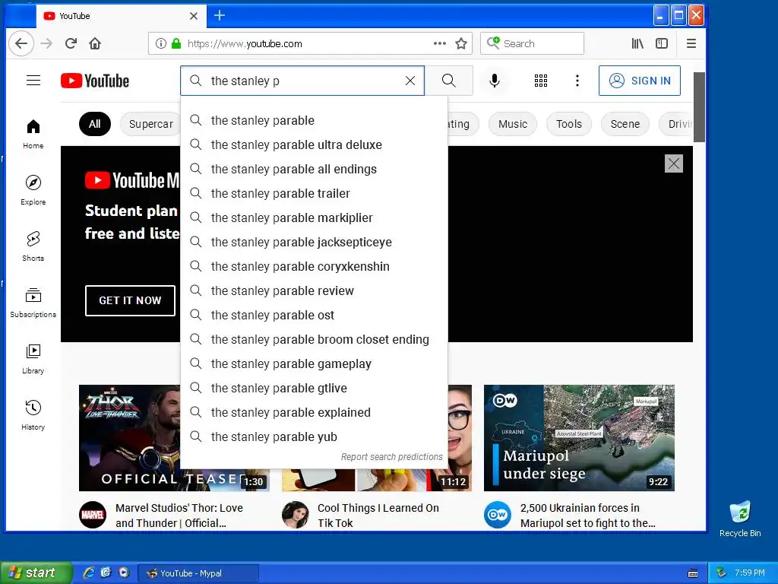Select suggestion 'the stanley parable all endings'

point(314,170)
